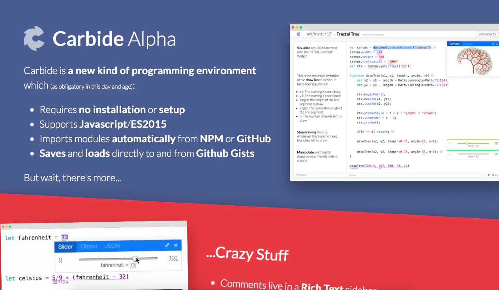Click the slider maximum value 100 in fahrenheit widget
Viewport: 499px width, 290px height.
173,258
